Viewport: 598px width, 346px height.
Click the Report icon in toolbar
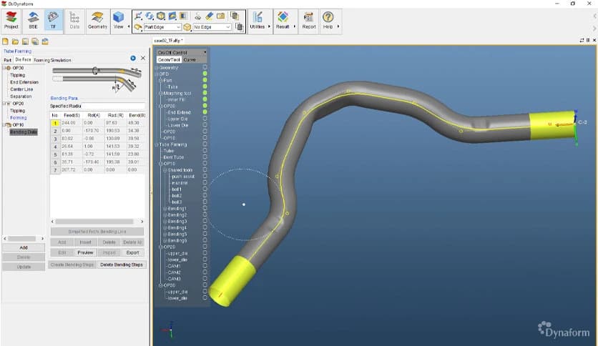(x=308, y=19)
